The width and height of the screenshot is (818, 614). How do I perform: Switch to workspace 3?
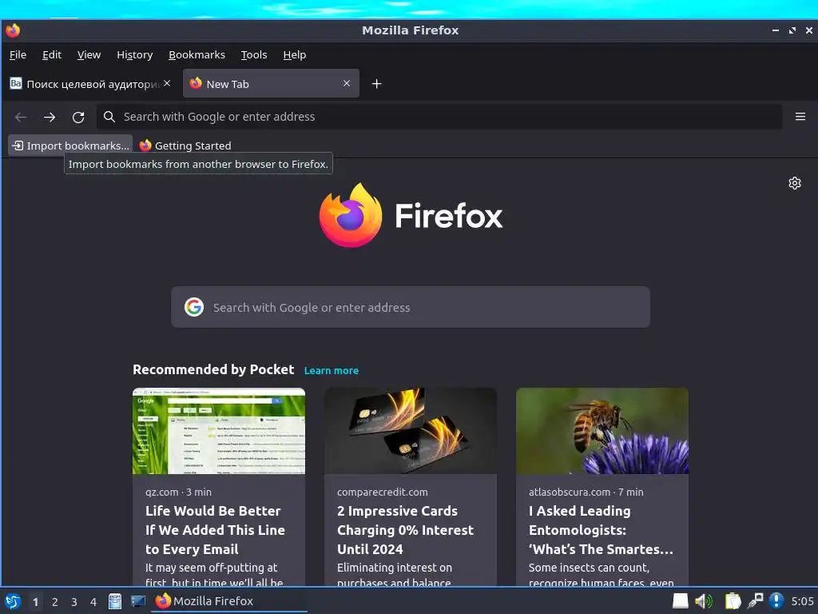pyautogui.click(x=74, y=602)
